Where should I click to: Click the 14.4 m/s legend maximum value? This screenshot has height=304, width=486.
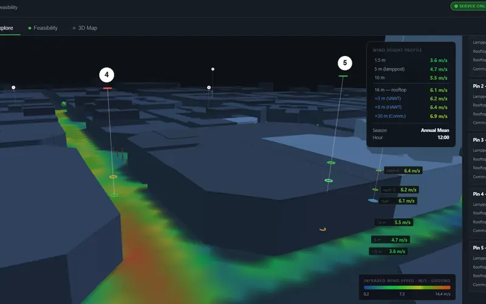click(443, 294)
